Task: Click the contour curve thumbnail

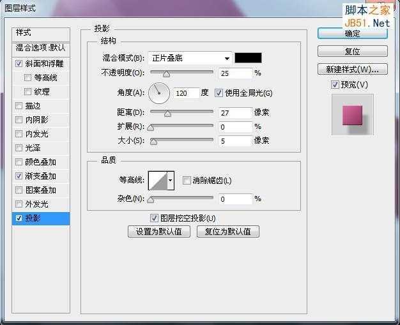Action: 158,181
